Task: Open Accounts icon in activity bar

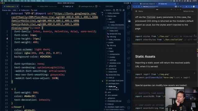Action: 129,101
